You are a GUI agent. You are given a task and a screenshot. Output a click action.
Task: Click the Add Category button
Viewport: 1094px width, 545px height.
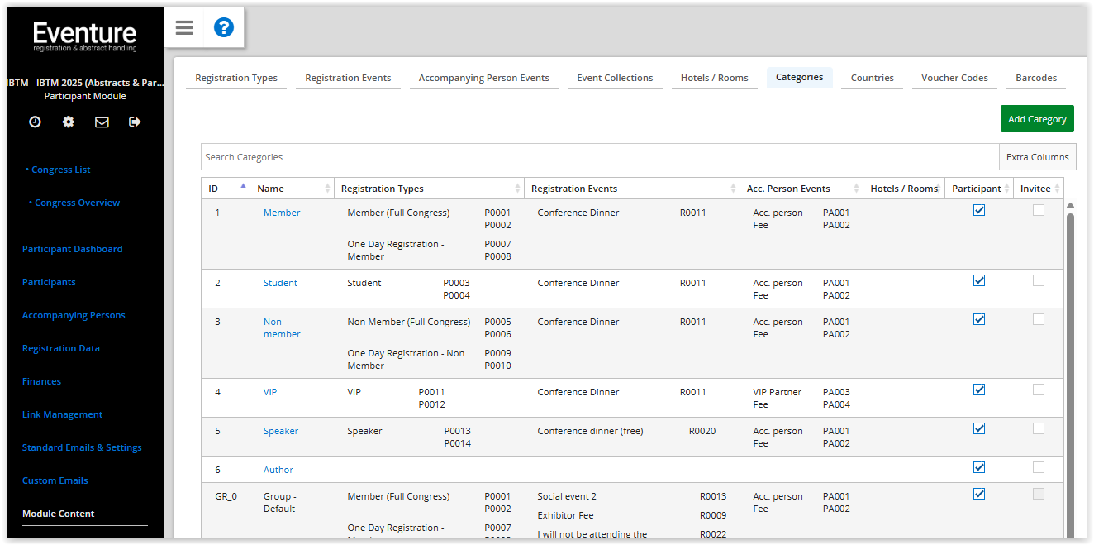pos(1037,119)
